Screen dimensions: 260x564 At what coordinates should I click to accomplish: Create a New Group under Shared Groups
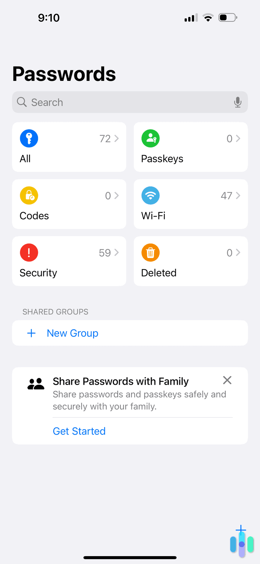click(72, 333)
